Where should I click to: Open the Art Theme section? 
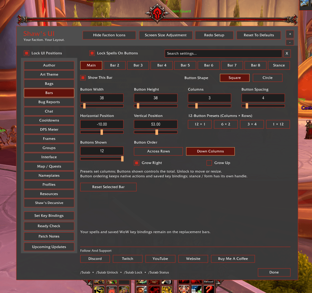pyautogui.click(x=49, y=75)
